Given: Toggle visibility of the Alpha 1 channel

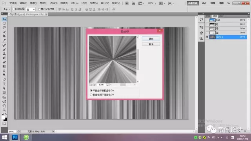Looking at the screenshot, I should (207, 37).
